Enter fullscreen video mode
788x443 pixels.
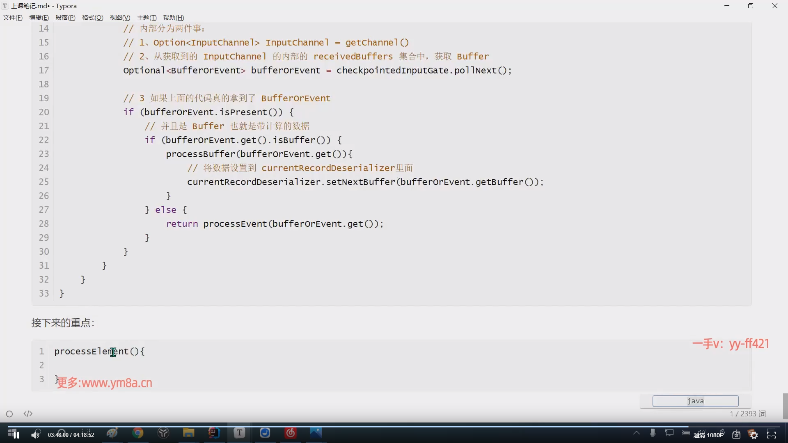pos(772,434)
